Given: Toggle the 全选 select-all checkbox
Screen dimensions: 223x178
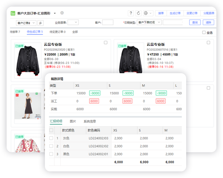Looking at the screenshot, I should pos(204,32).
